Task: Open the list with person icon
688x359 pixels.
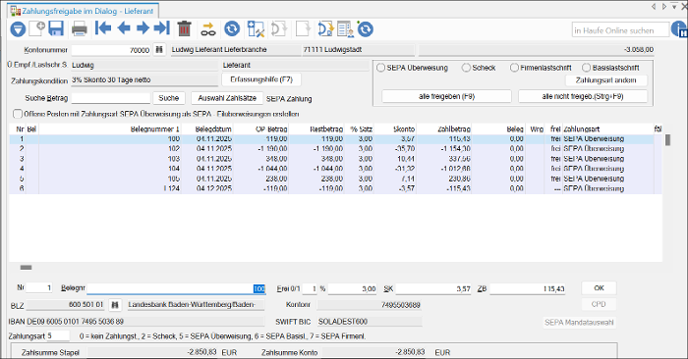Action: coord(345,29)
